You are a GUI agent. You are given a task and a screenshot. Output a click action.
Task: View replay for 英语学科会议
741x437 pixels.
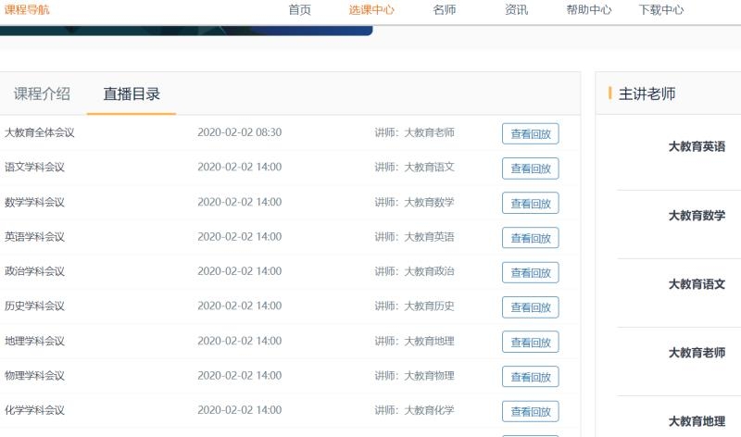pyautogui.click(x=530, y=238)
